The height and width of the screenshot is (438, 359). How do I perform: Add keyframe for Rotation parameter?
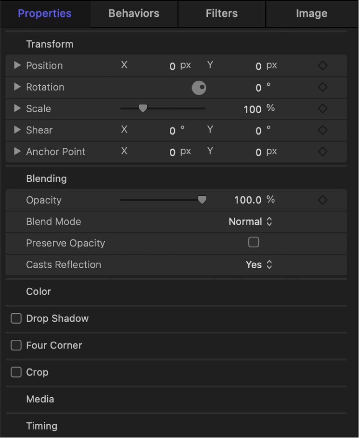click(322, 87)
